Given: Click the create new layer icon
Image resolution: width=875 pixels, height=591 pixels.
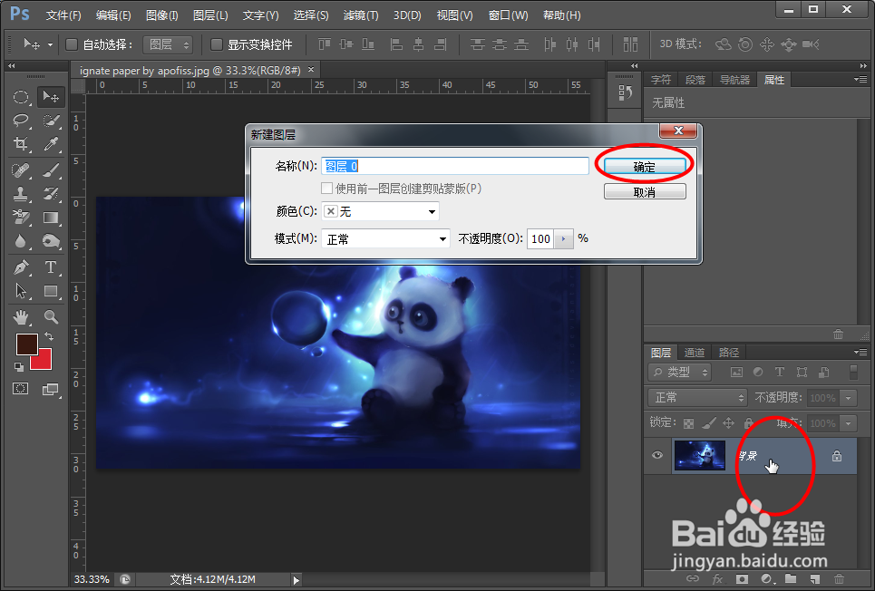Looking at the screenshot, I should 815,579.
